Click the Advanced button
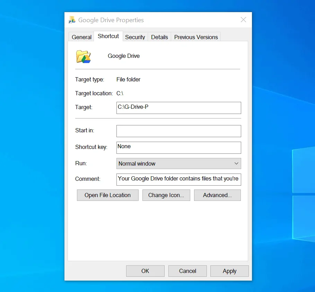315x292 pixels. tap(217, 195)
